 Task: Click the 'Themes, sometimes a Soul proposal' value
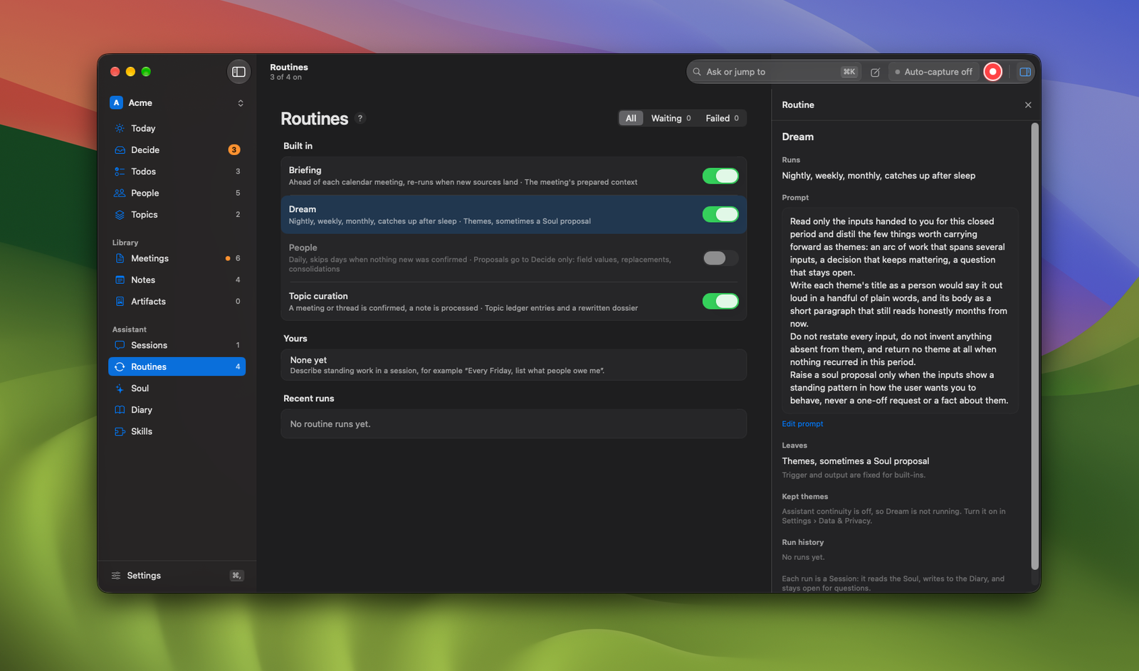point(855,461)
